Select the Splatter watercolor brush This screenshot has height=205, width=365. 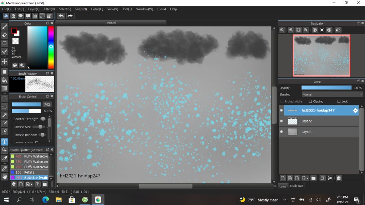29,178
